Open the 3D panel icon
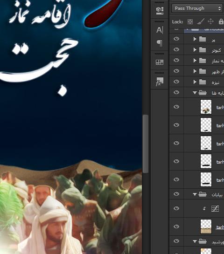The image size is (224, 254). [x=160, y=10]
